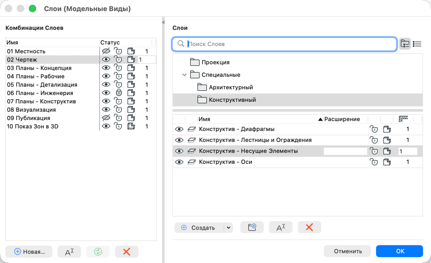Click wireframe icon in 10 Показ Зон в 3D row
The image size is (431, 263).
coord(131,126)
